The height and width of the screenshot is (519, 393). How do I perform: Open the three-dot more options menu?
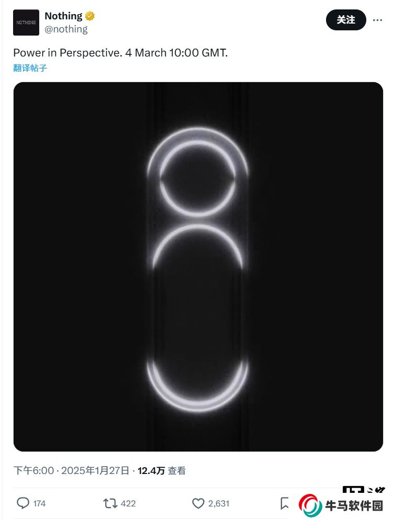377,20
